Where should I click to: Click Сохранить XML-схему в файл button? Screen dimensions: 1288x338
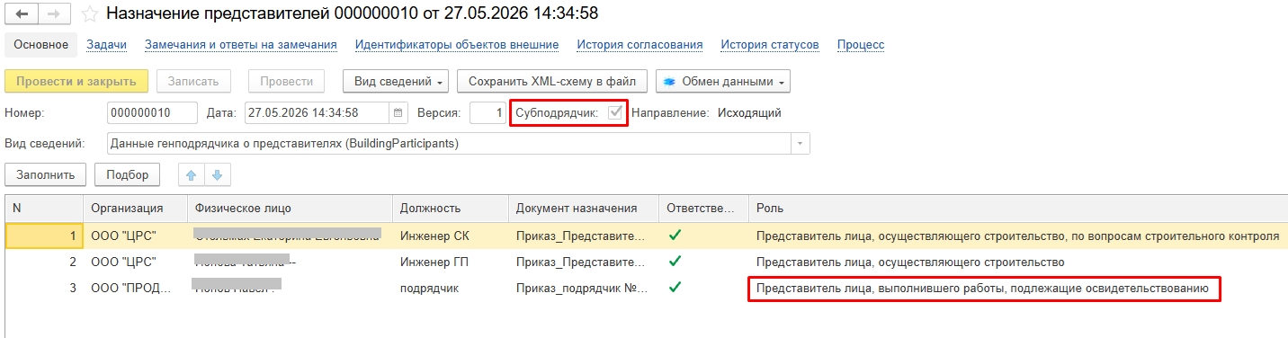click(552, 81)
